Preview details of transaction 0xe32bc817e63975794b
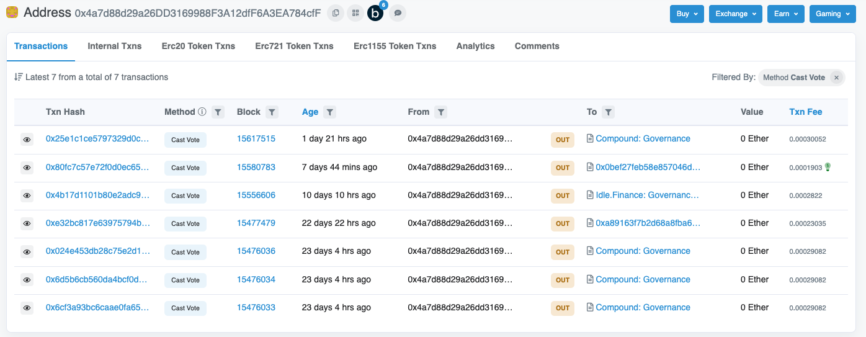The height and width of the screenshot is (337, 866). pyautogui.click(x=27, y=223)
